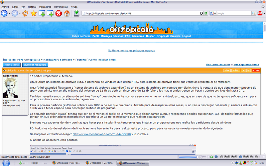The height and width of the screenshot is (166, 266).
Task: Open the downloads icon in toolbar
Action: coord(76,14)
